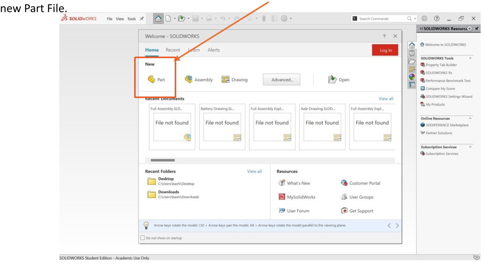Open the Axle Drawing recent document thumbnail
The width and height of the screenshot is (484, 267).
[x=322, y=127]
